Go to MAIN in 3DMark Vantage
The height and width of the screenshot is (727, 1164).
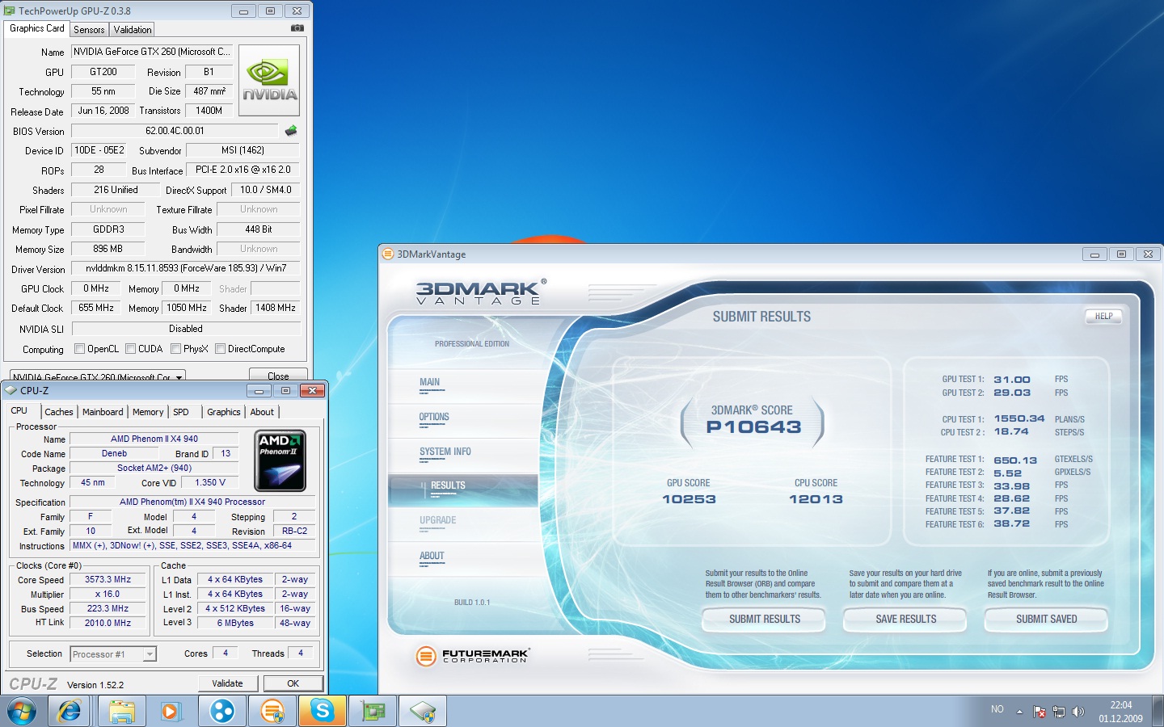point(430,383)
